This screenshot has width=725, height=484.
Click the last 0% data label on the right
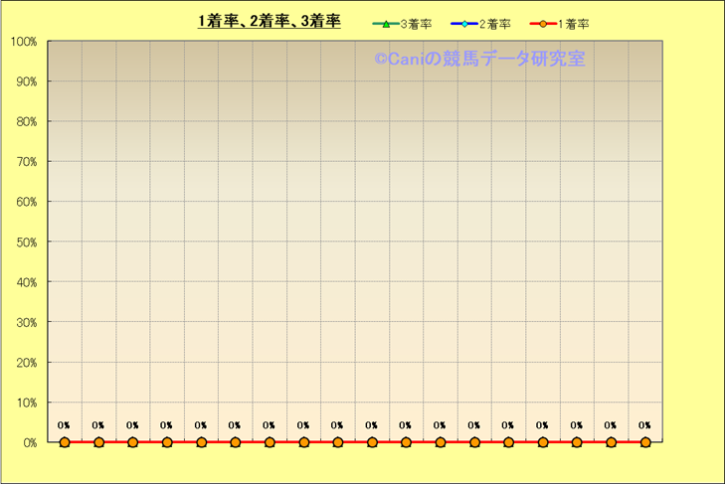tap(644, 425)
